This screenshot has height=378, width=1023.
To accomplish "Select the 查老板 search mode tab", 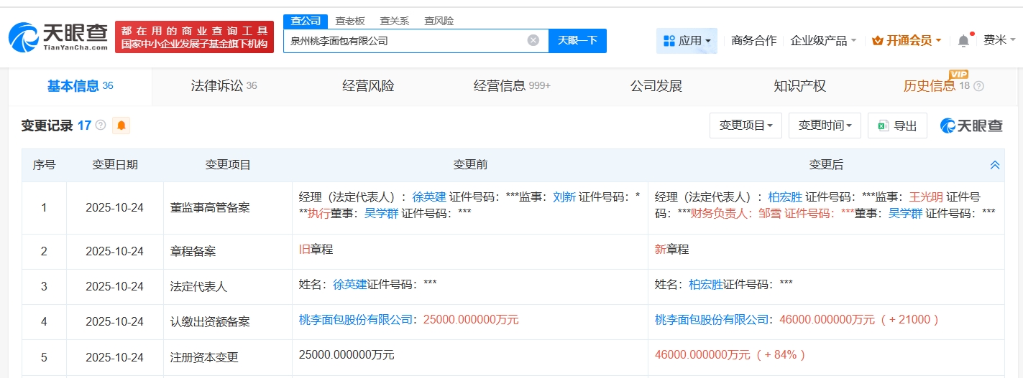I will click(350, 21).
